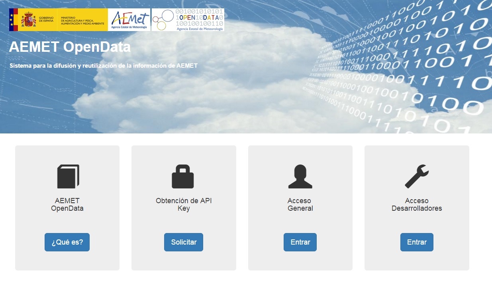
Task: Click the wrench icon for Acceso Desarrolladores
Action: pos(417,176)
